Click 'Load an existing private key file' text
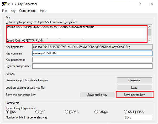 point(25,87)
